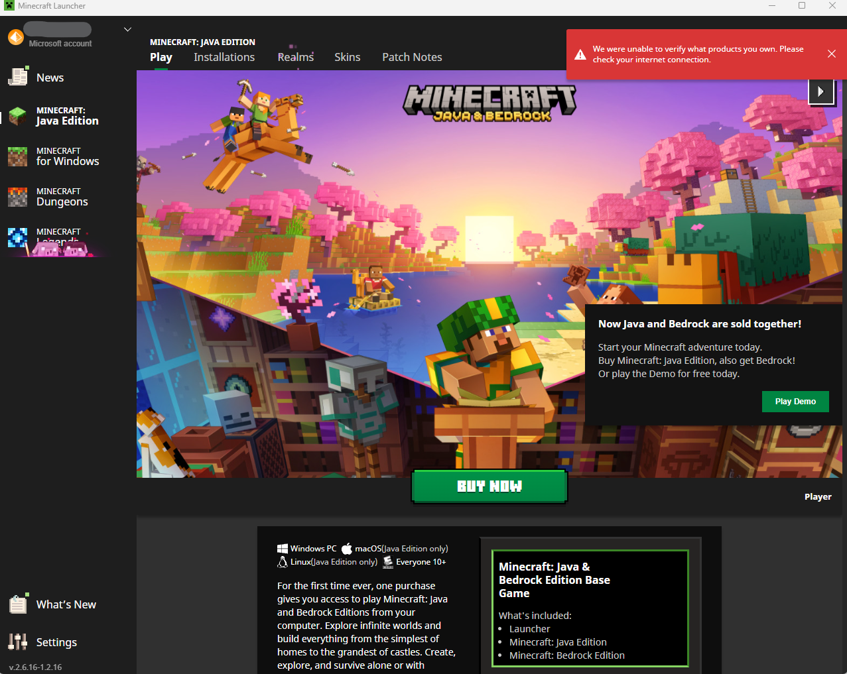Viewport: 847px width, 674px height.
Task: Switch to the Play tab
Action: point(161,57)
